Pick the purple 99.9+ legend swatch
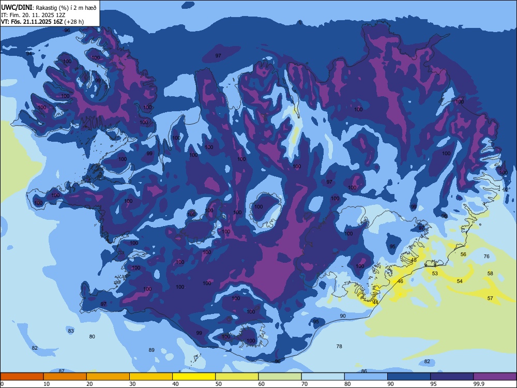517x388 pixels. pos(495,377)
